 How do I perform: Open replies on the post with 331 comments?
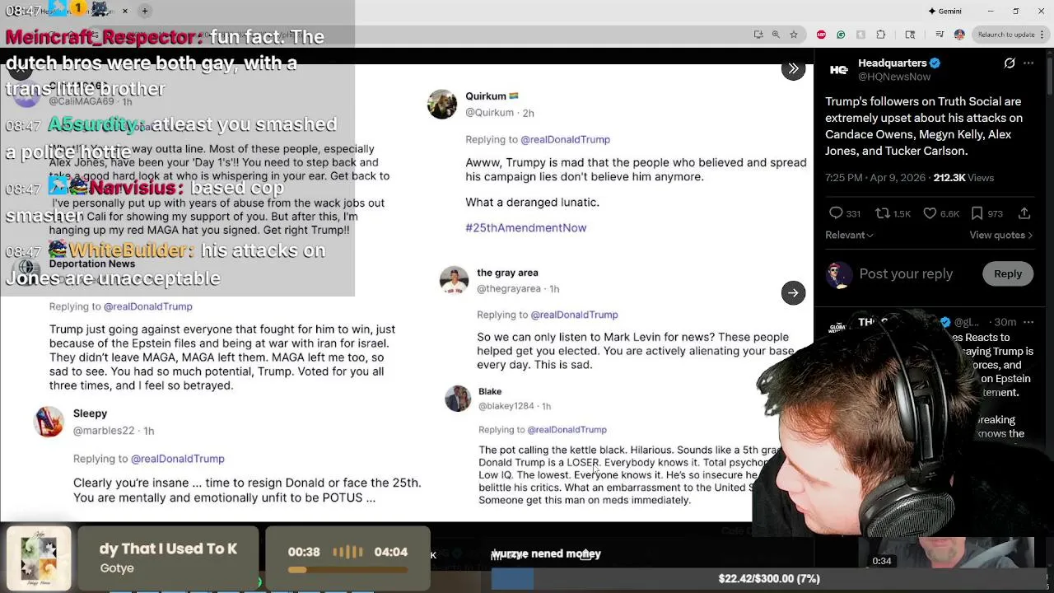845,213
